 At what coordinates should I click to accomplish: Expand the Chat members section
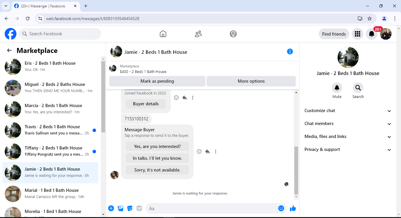point(348,124)
